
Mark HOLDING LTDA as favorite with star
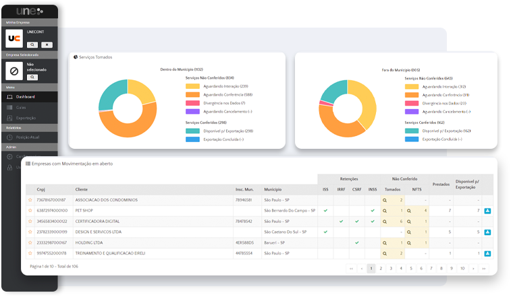coord(30,242)
